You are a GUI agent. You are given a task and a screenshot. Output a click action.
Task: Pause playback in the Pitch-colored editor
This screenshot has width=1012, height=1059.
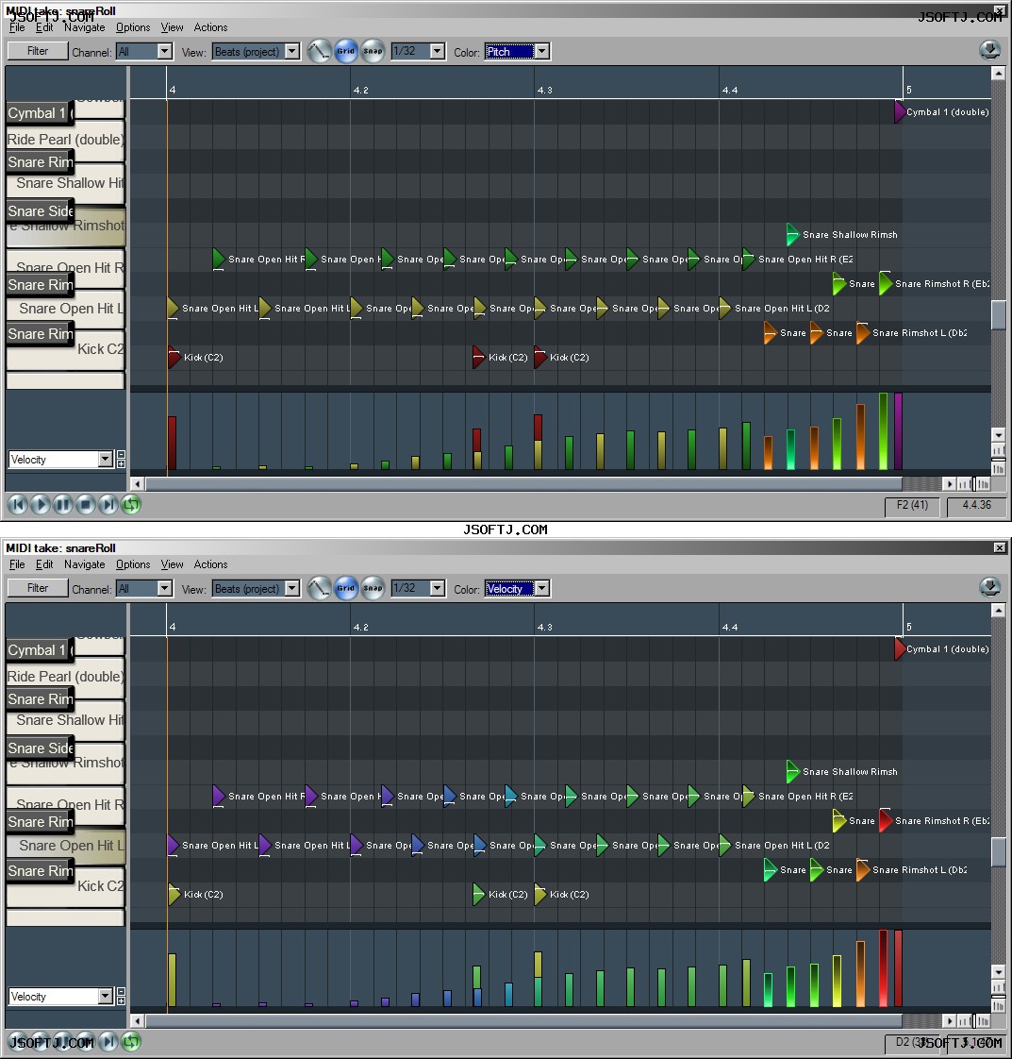(x=63, y=505)
